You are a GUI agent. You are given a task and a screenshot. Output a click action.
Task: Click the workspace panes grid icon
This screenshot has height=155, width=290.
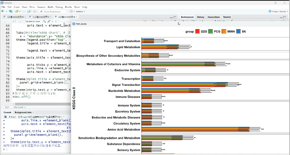(x=71, y=12)
